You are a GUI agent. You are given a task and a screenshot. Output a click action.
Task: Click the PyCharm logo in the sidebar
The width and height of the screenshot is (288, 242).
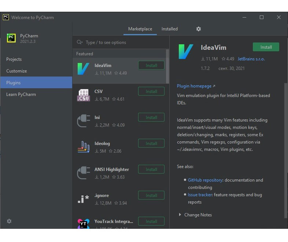pos(11,38)
